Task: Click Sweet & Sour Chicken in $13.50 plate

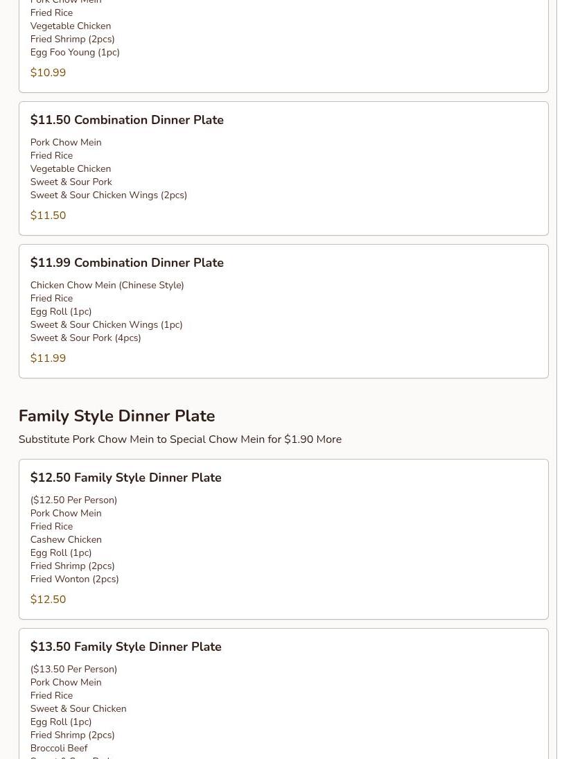Action: pyautogui.click(x=78, y=709)
